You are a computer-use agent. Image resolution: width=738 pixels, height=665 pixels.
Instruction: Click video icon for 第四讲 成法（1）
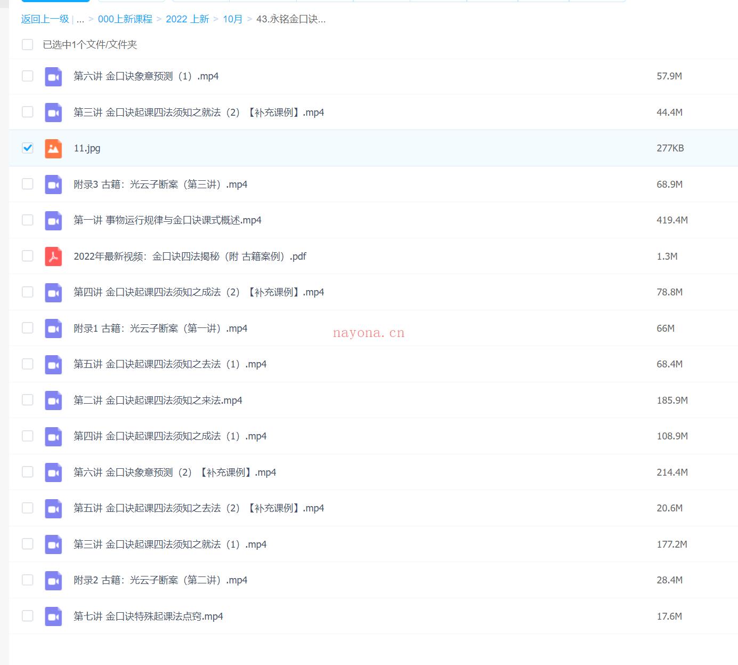click(x=53, y=436)
